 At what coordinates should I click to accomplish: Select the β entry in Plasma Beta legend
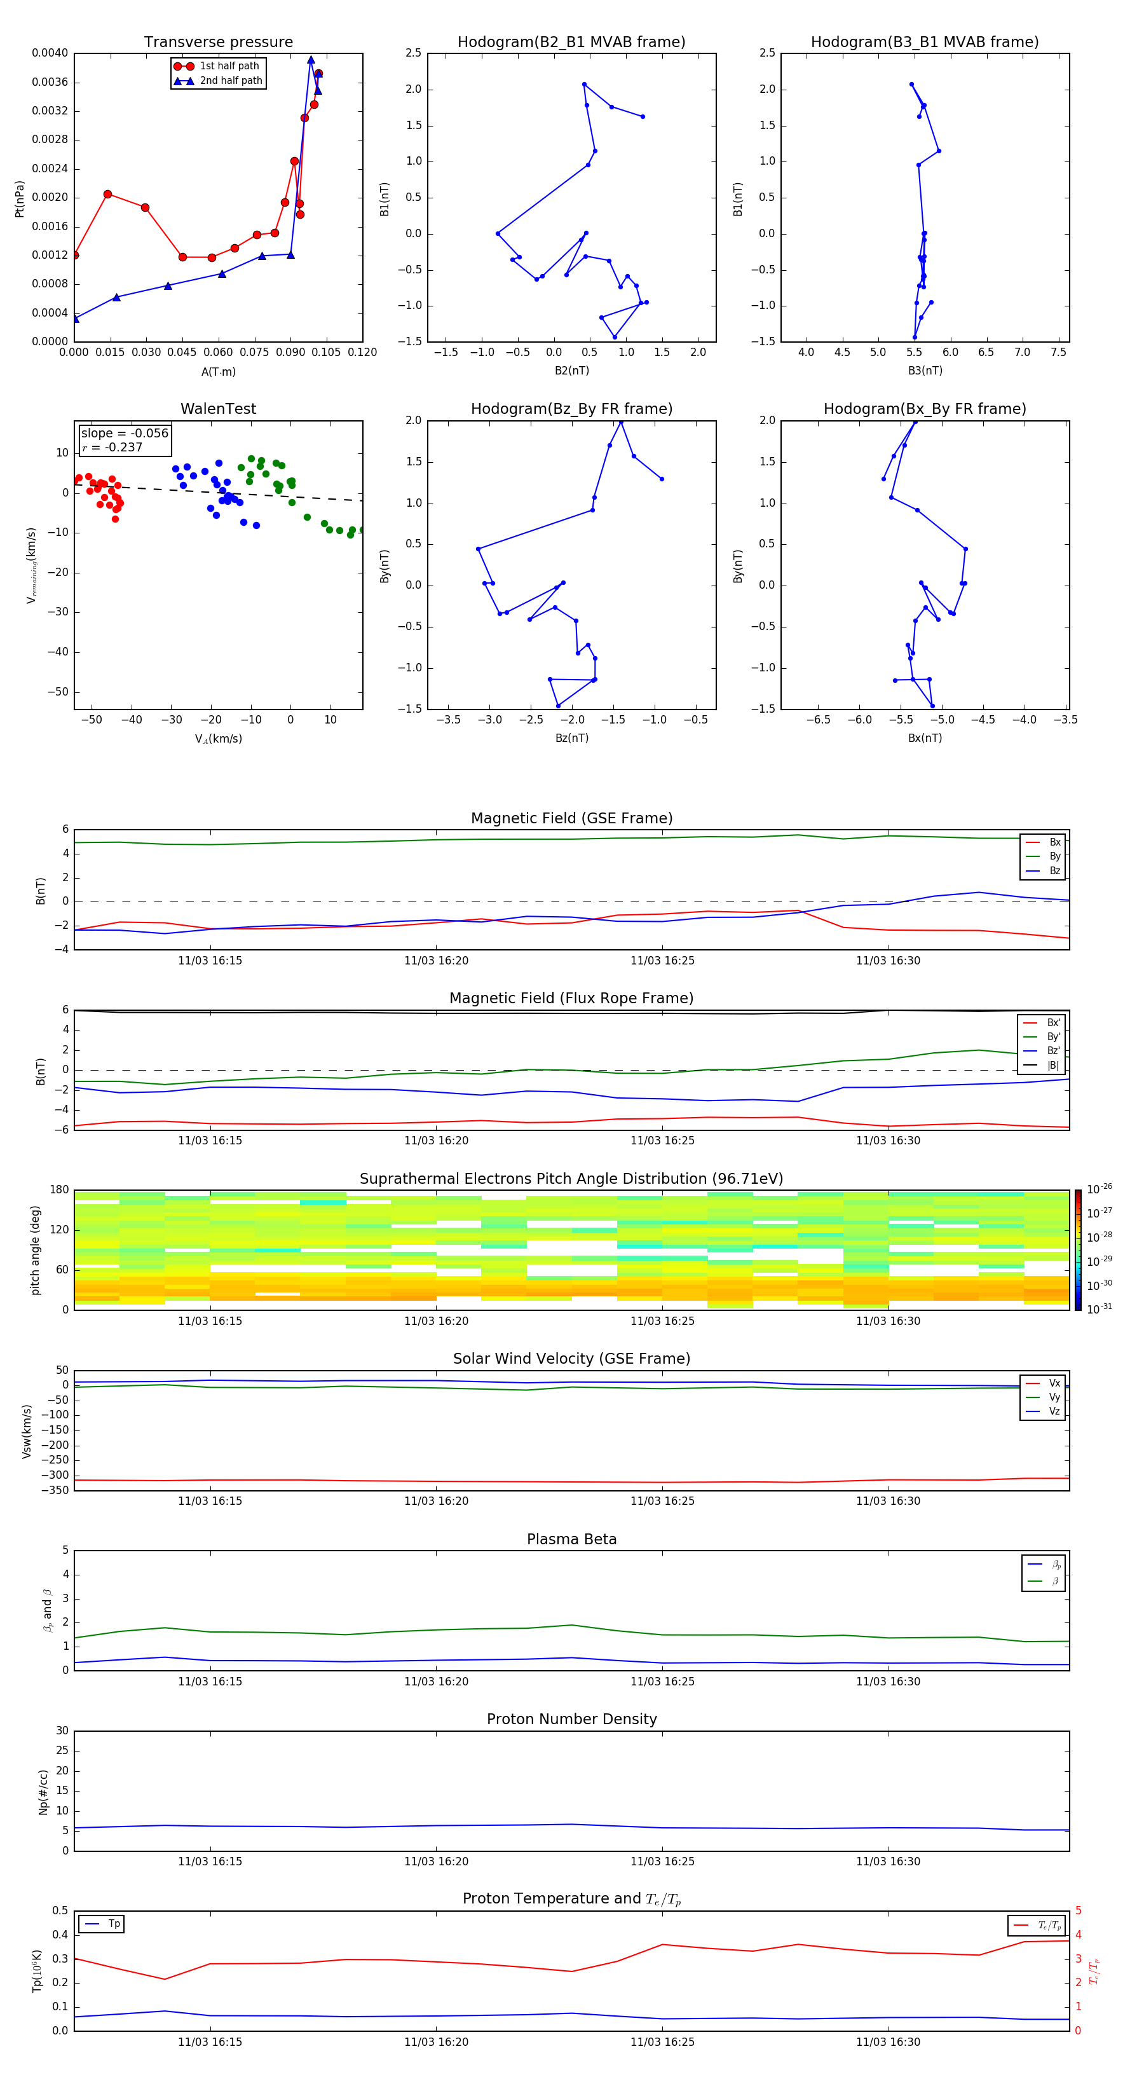click(x=1044, y=1582)
